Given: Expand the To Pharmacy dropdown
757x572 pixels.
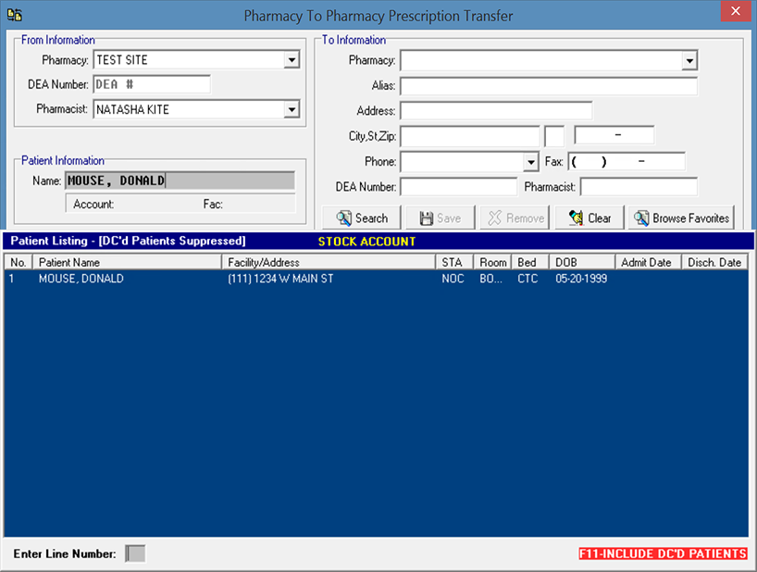Looking at the screenshot, I should [x=689, y=61].
